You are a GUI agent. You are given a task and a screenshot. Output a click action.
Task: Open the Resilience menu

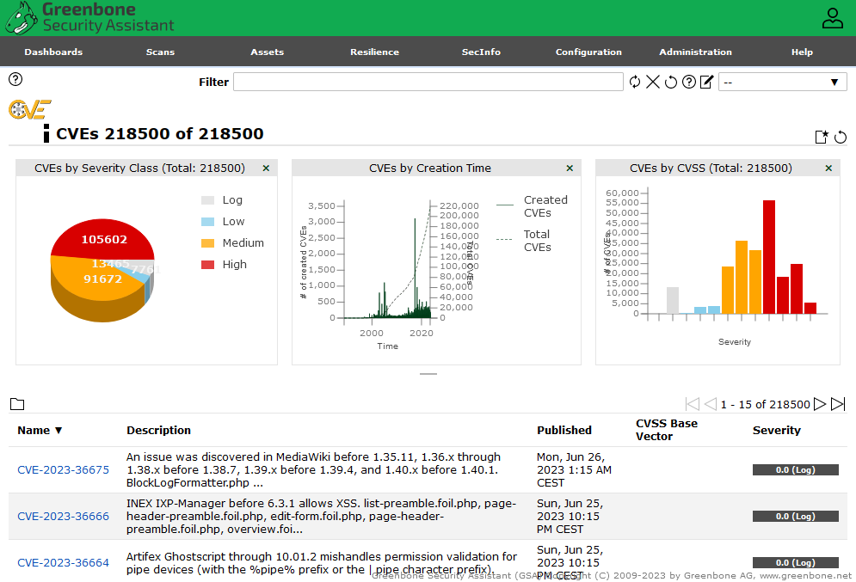point(374,52)
